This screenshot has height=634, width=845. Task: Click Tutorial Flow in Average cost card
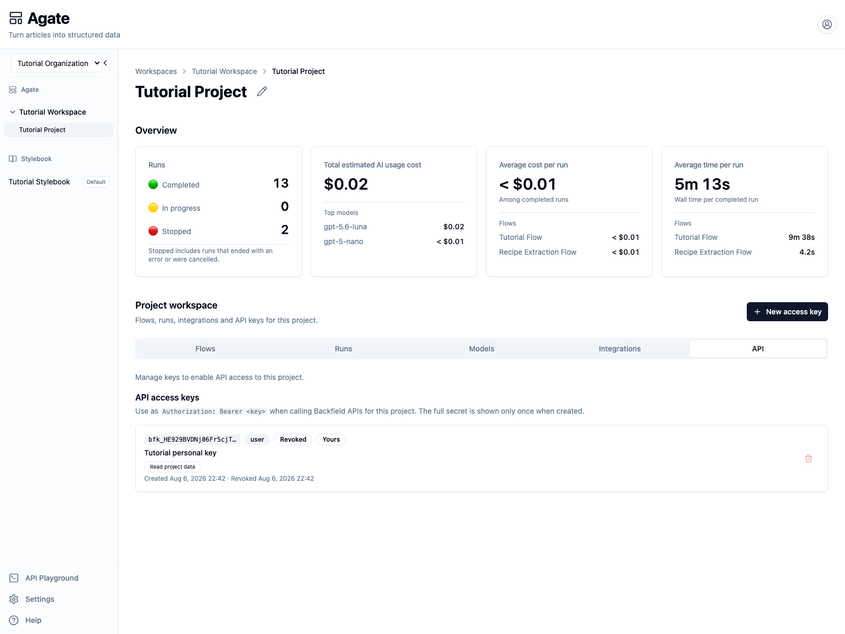pos(520,237)
